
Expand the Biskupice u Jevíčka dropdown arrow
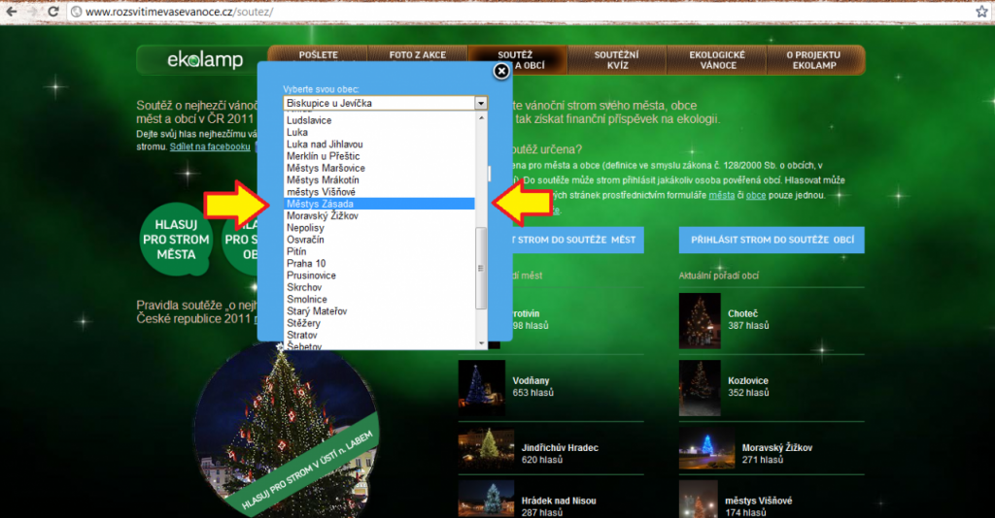point(480,103)
